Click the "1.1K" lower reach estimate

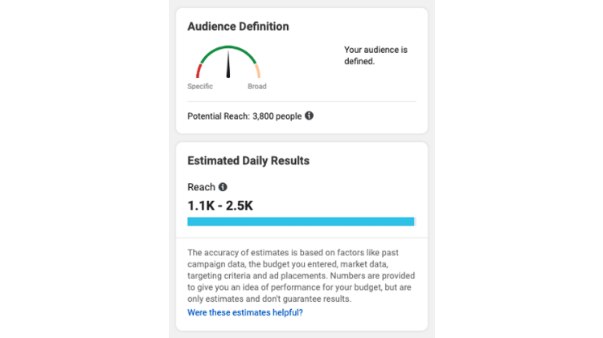pos(201,206)
